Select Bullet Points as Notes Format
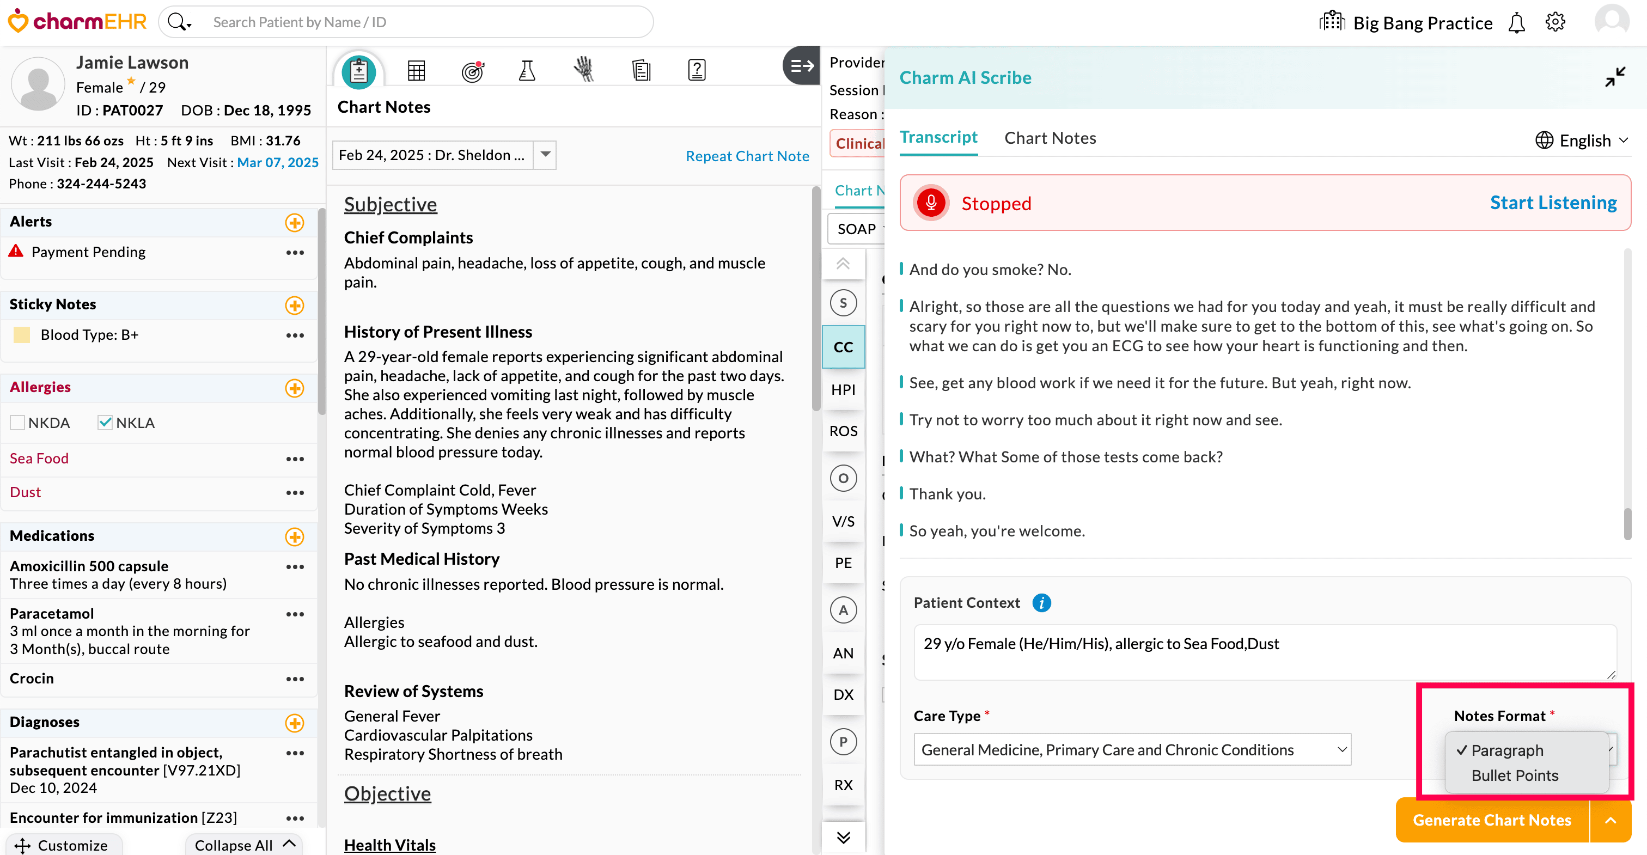The image size is (1647, 855). (1515, 775)
